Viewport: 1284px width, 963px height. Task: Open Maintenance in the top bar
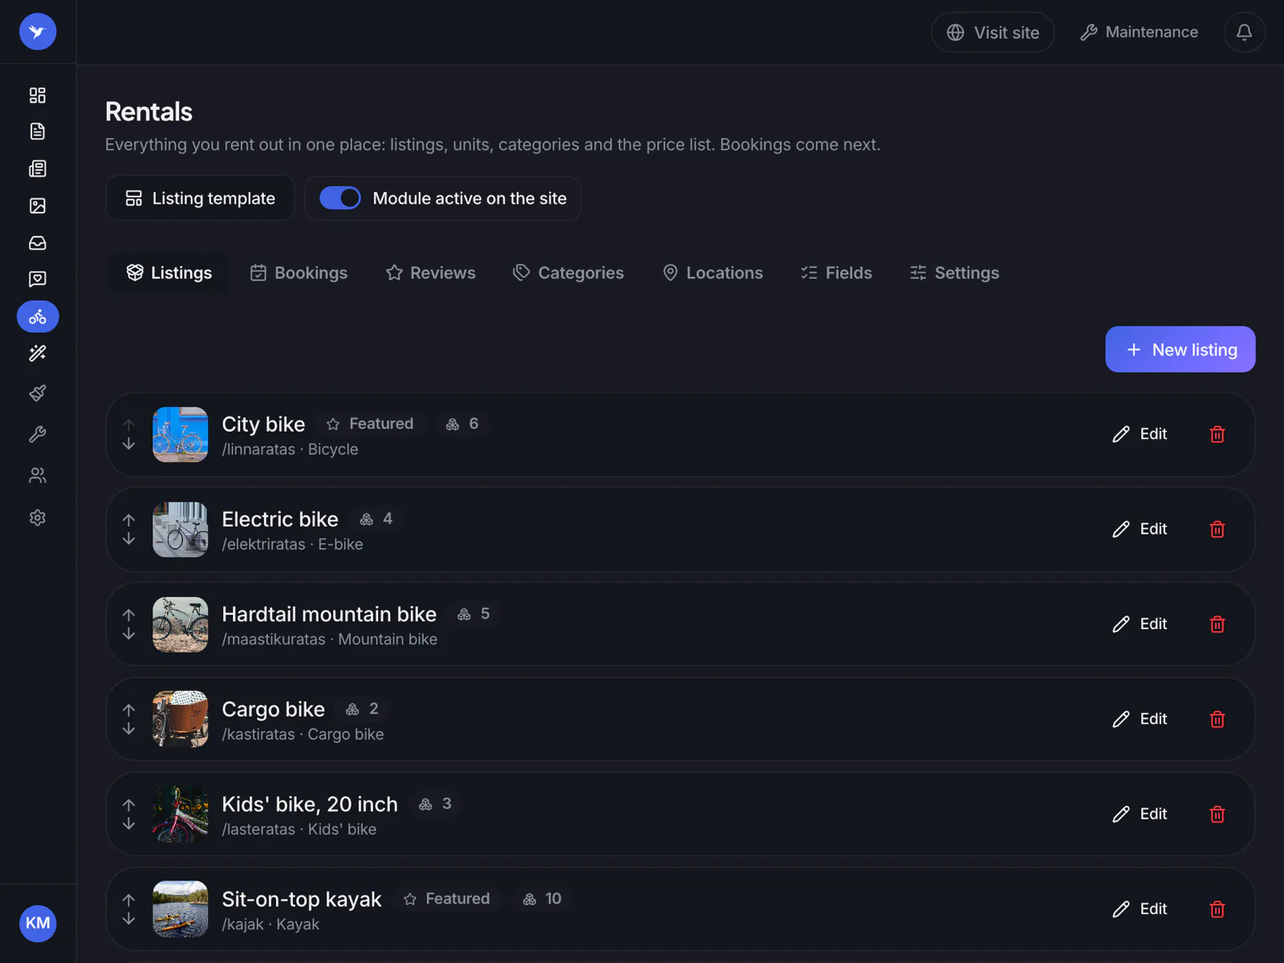tap(1140, 32)
